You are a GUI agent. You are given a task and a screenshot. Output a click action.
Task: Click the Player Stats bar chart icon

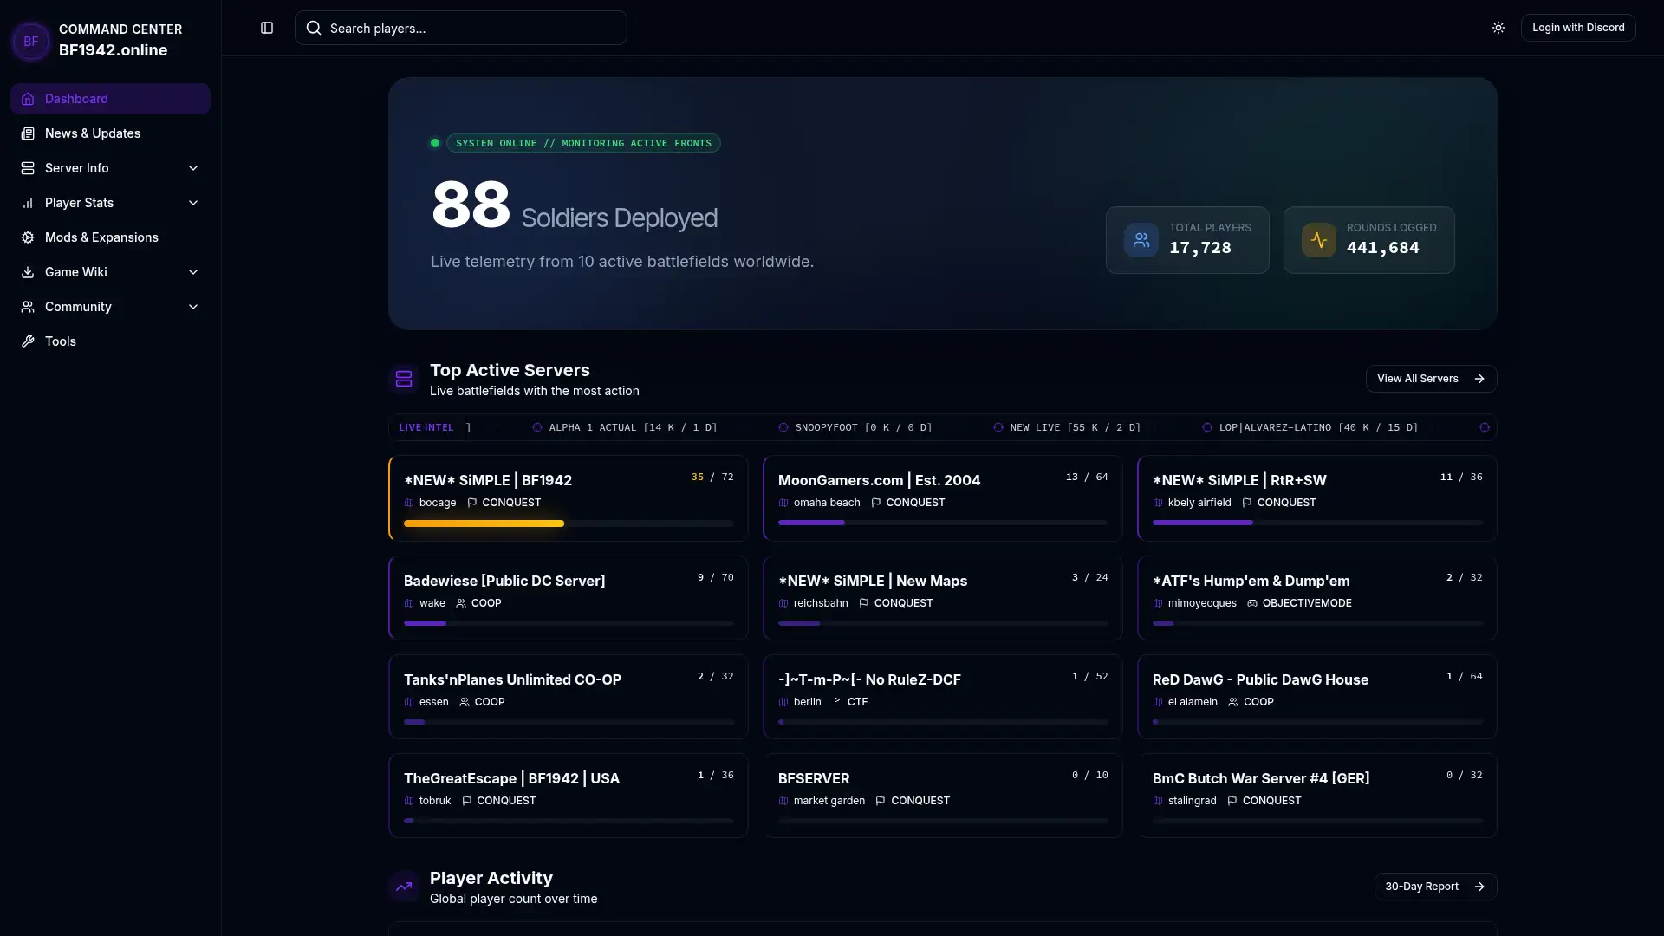coord(28,203)
